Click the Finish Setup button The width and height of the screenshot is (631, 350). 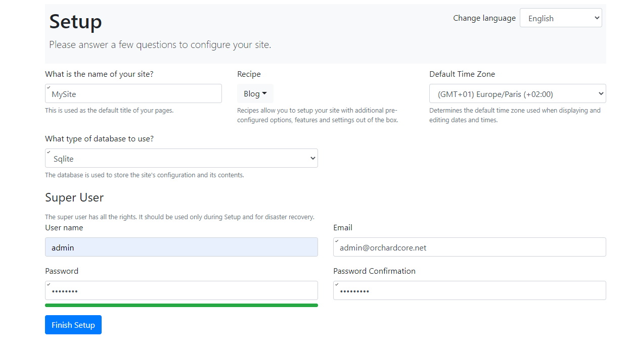pos(73,325)
